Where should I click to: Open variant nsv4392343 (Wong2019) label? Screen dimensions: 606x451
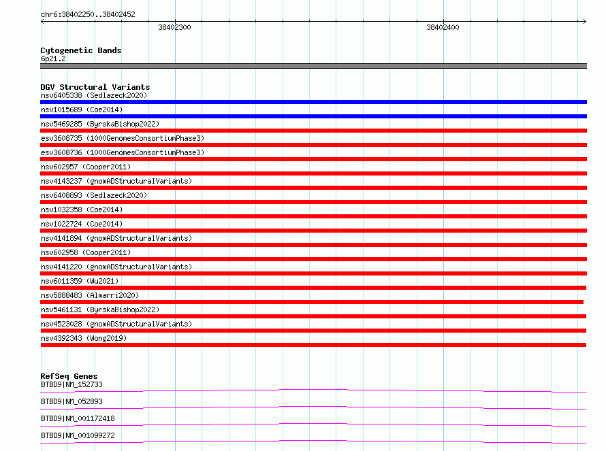[84, 338]
